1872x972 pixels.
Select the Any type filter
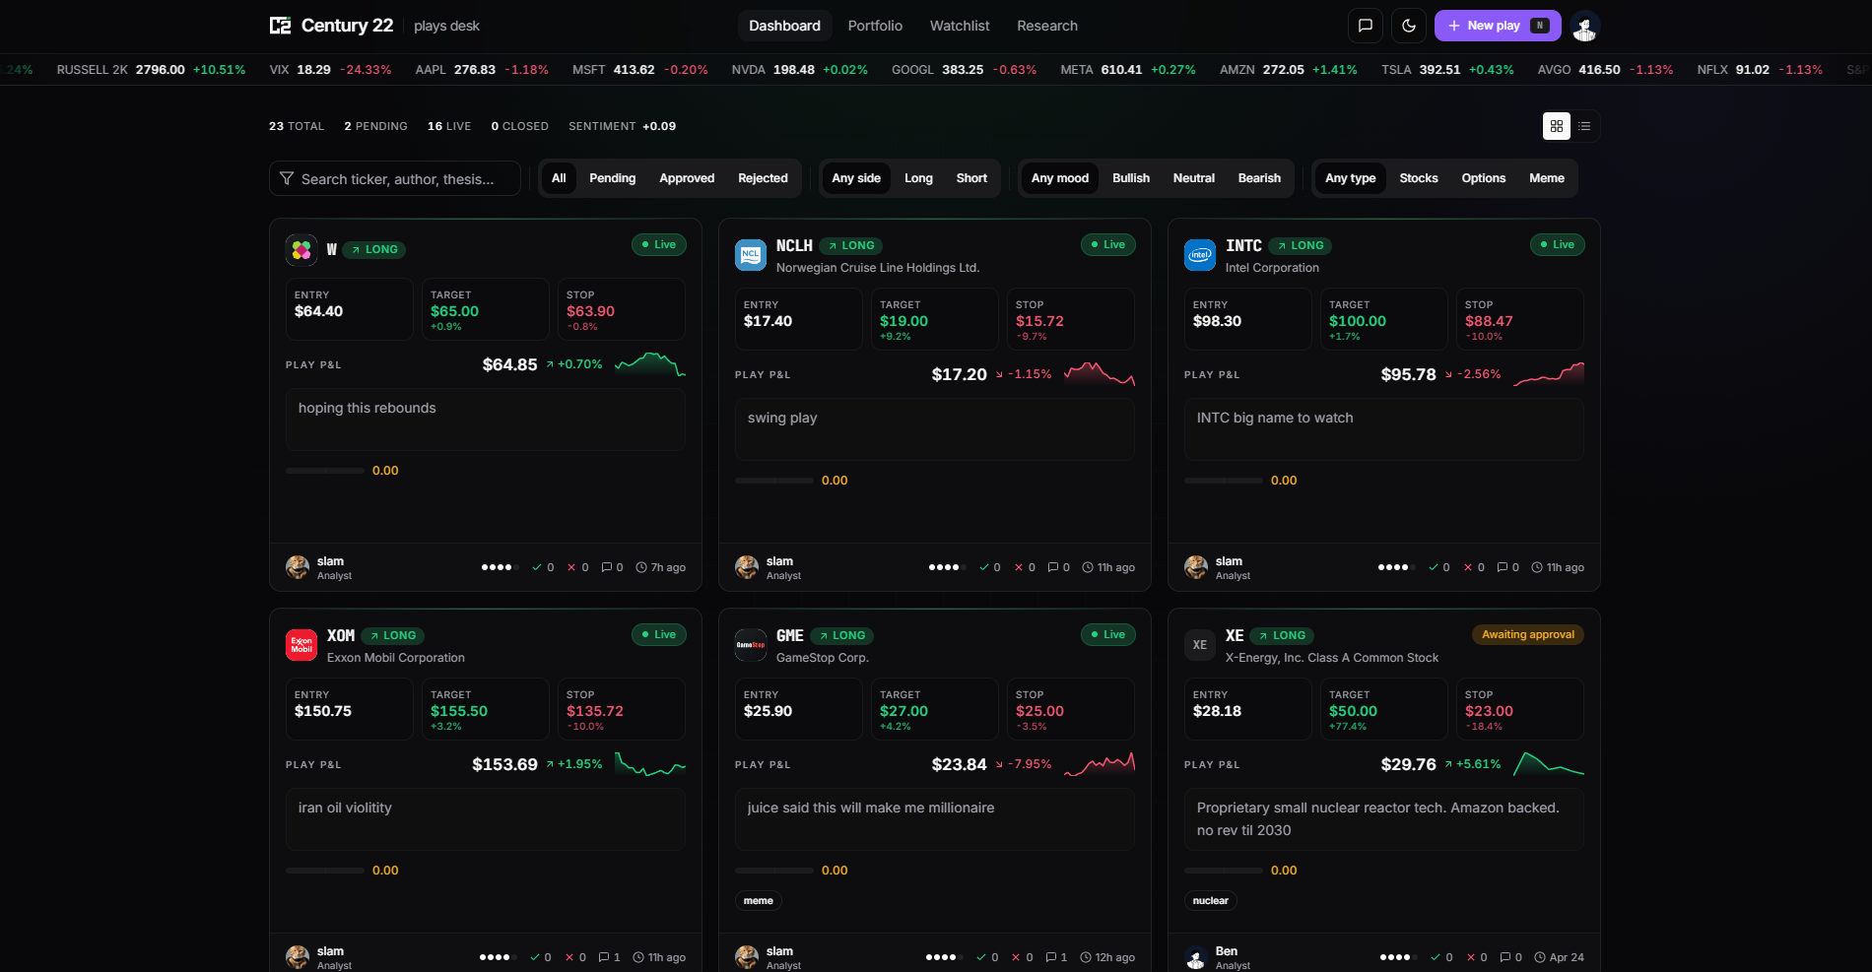[1350, 178]
